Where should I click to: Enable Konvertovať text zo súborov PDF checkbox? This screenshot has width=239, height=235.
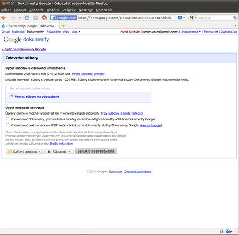8,125
